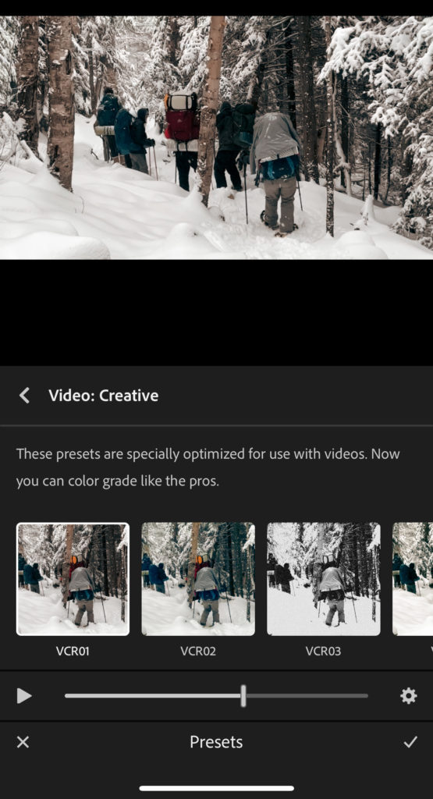Tap the VCR03 label text
The image size is (433, 799).
pyautogui.click(x=324, y=652)
